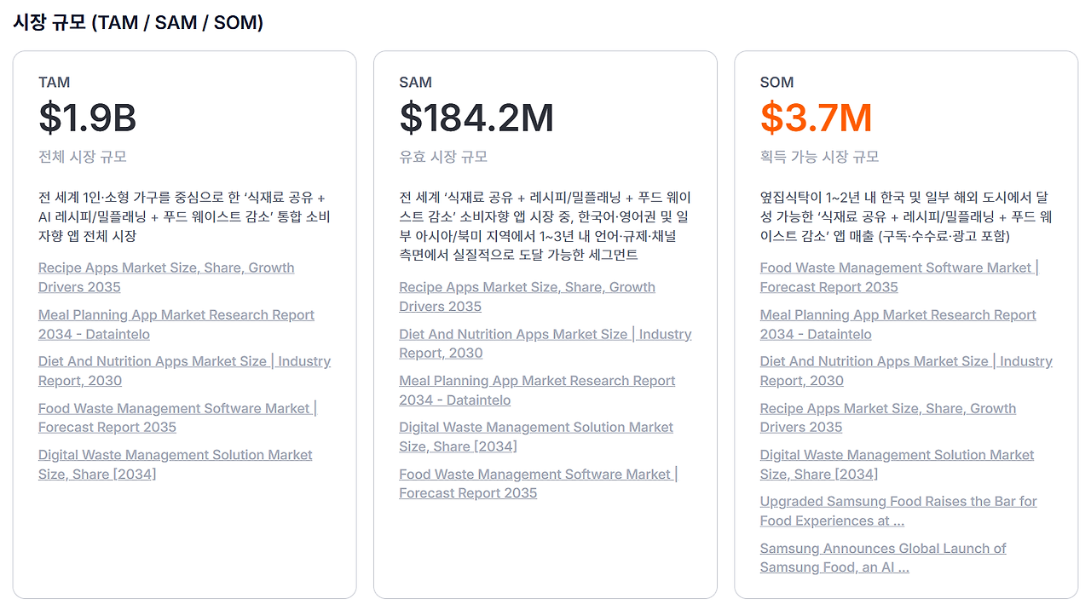
Task: Open Upgraded Samsung Food Raises the Bar link
Action: tap(898, 511)
